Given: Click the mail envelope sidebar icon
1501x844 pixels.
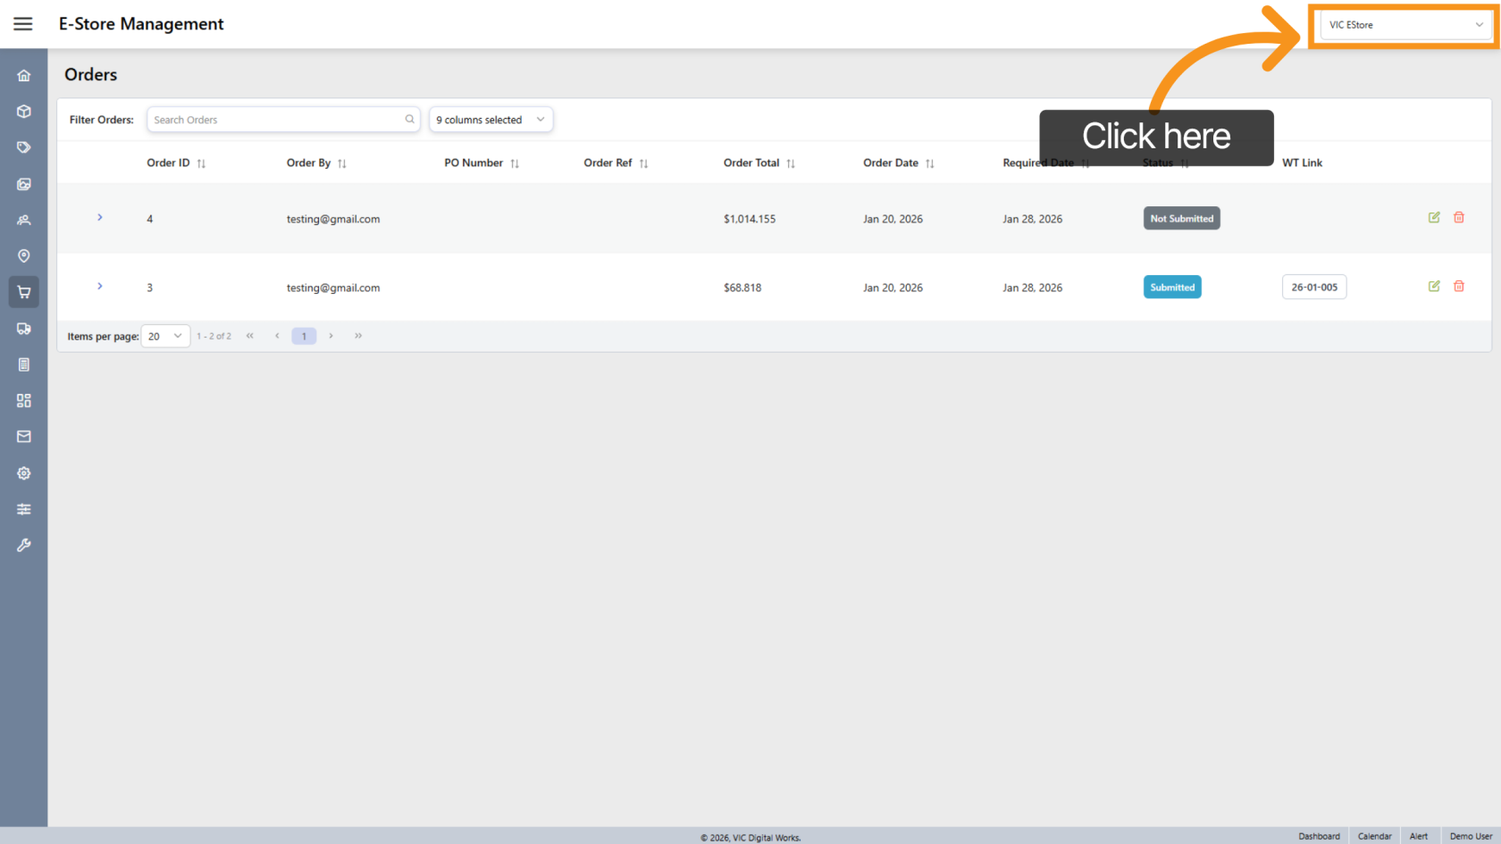Looking at the screenshot, I should click(x=24, y=437).
